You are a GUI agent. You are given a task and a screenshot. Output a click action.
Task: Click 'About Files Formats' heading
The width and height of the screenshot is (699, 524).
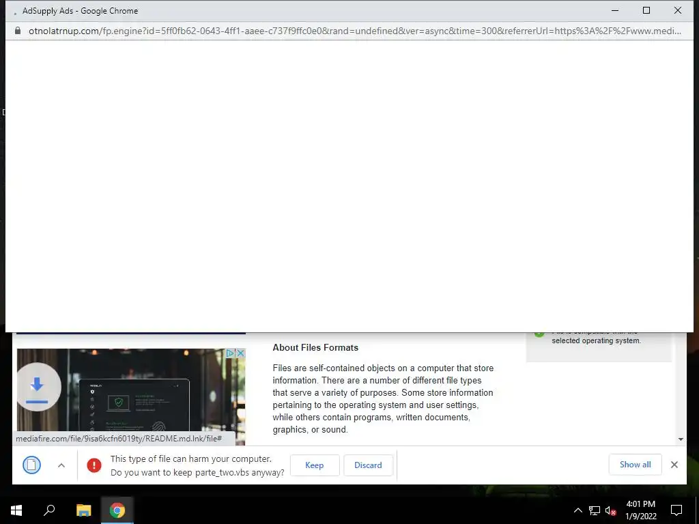[x=315, y=347]
